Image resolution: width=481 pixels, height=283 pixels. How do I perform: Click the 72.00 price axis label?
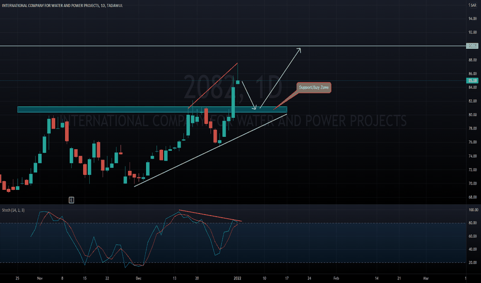coord(473,170)
